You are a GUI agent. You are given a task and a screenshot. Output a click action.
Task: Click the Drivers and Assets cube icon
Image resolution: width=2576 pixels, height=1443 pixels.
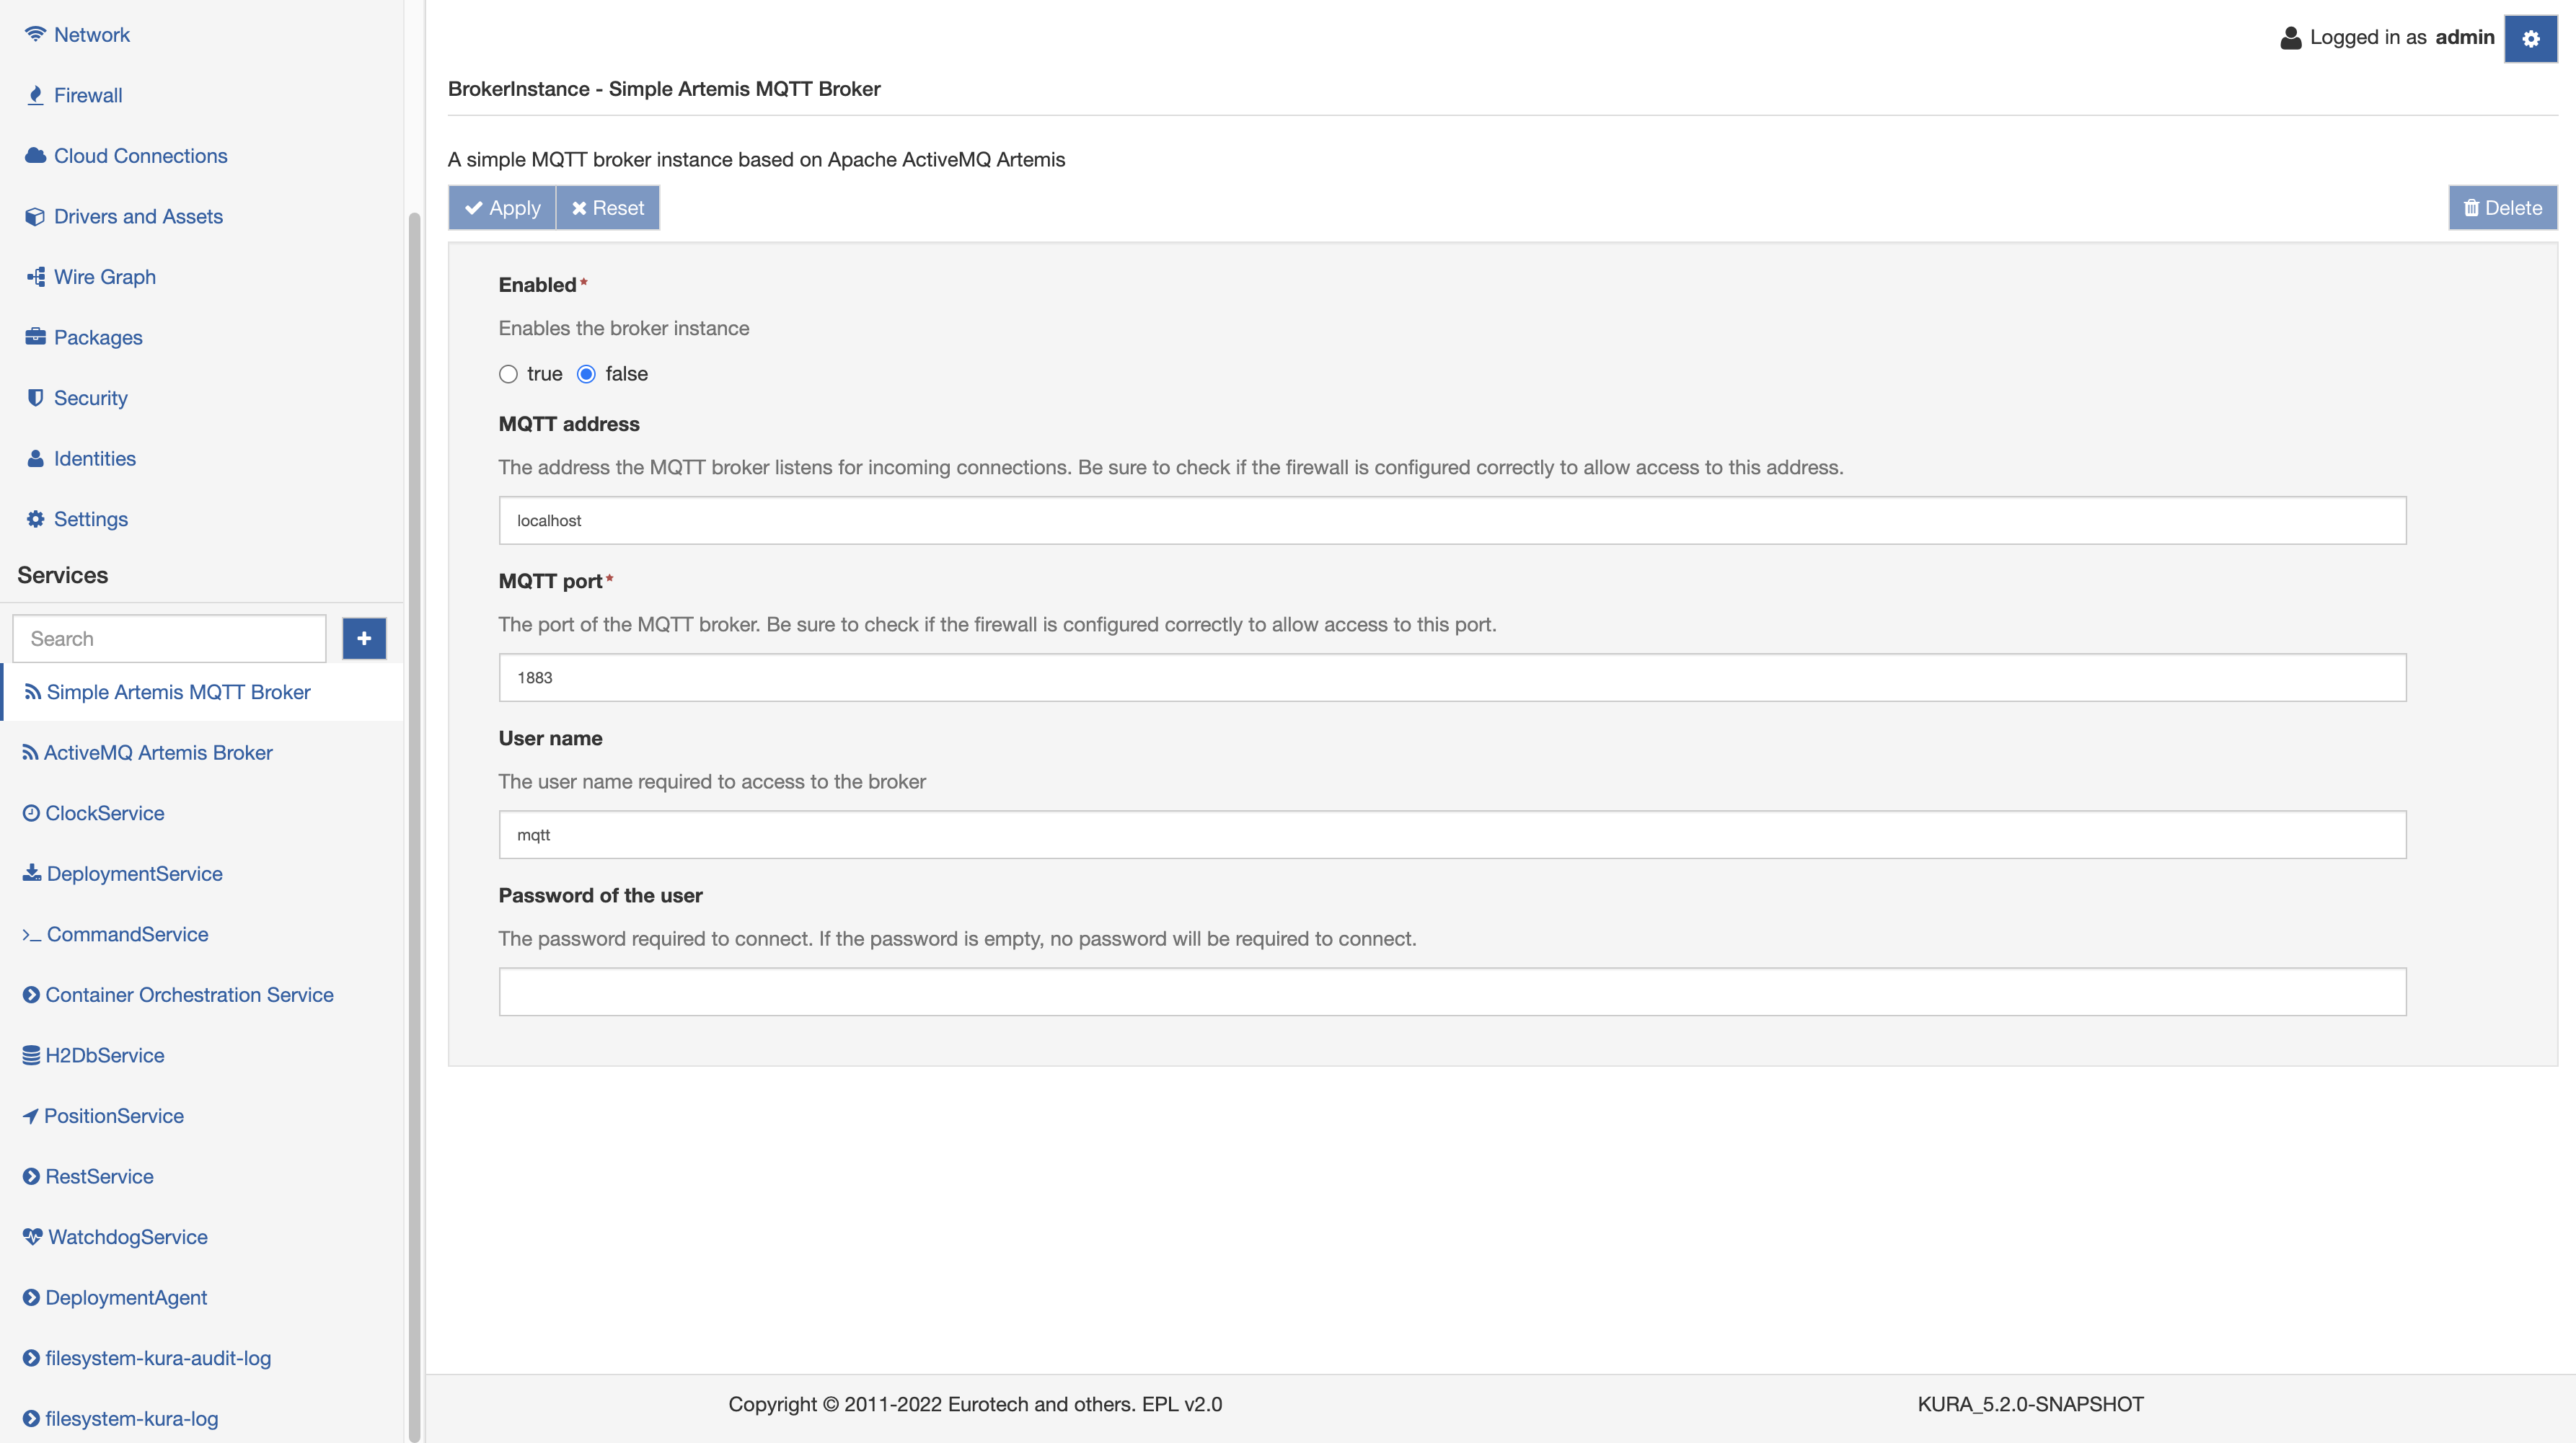point(35,216)
